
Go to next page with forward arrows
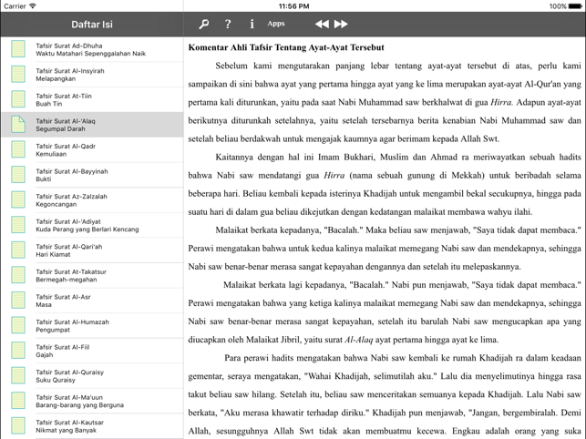tap(341, 25)
